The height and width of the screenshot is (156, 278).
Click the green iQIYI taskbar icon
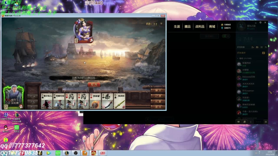click(x=58, y=153)
